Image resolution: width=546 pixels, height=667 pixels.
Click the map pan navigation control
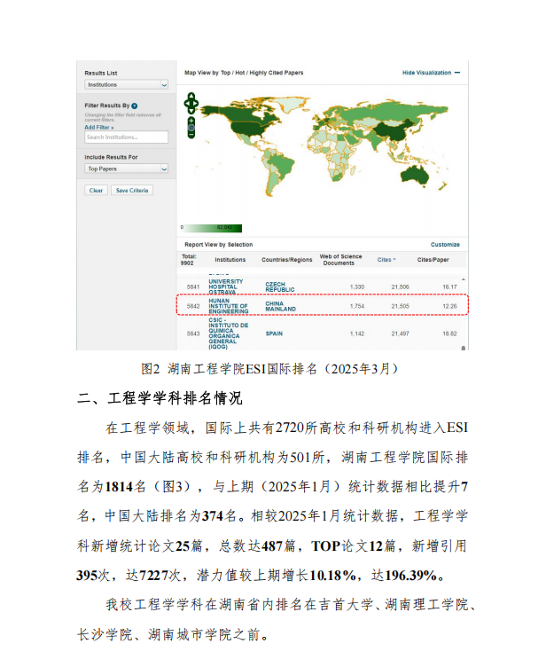coord(191,103)
